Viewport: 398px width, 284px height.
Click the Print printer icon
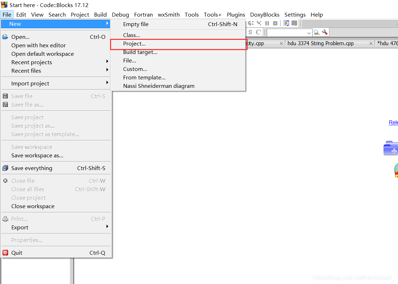(x=5, y=219)
